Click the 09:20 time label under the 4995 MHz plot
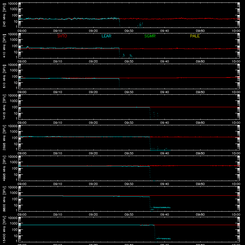The width and height of the screenshot is (245, 245). pos(93,184)
